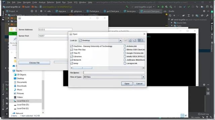Click Gradle execute task elephant icon
Viewport: 215px width, 120px height.
(183, 16)
